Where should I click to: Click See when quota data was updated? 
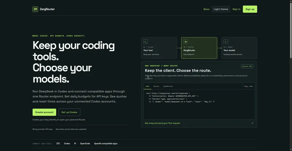(71, 129)
